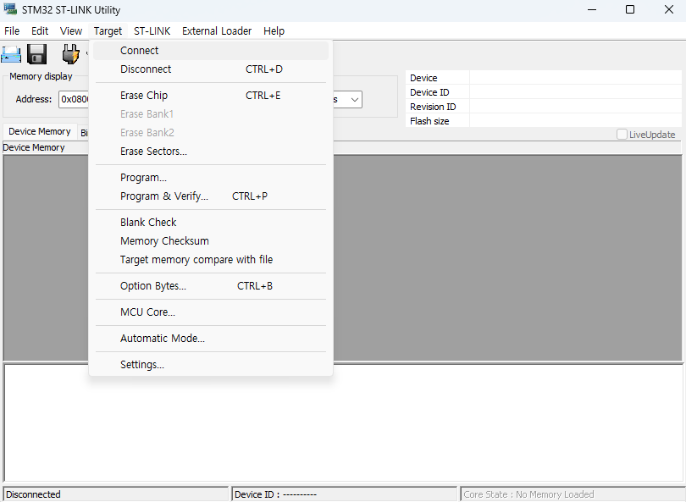Open the Help menu
Image resolution: width=686 pixels, height=502 pixels.
coord(274,31)
